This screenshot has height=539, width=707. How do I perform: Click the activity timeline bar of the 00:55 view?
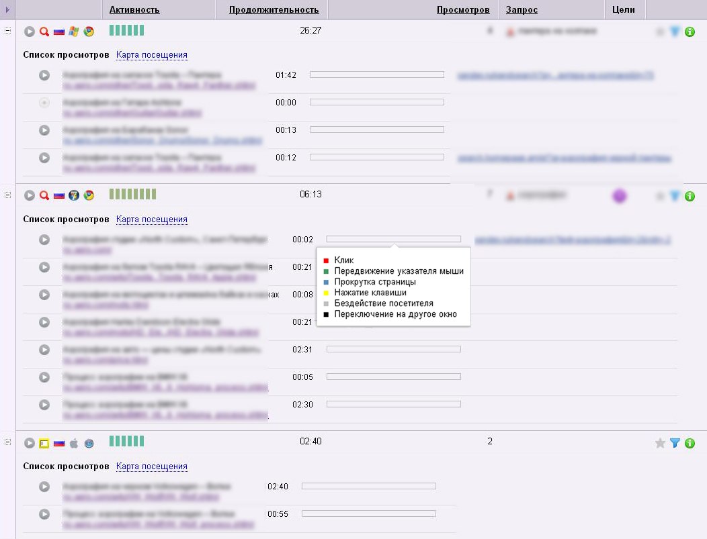[x=369, y=513]
